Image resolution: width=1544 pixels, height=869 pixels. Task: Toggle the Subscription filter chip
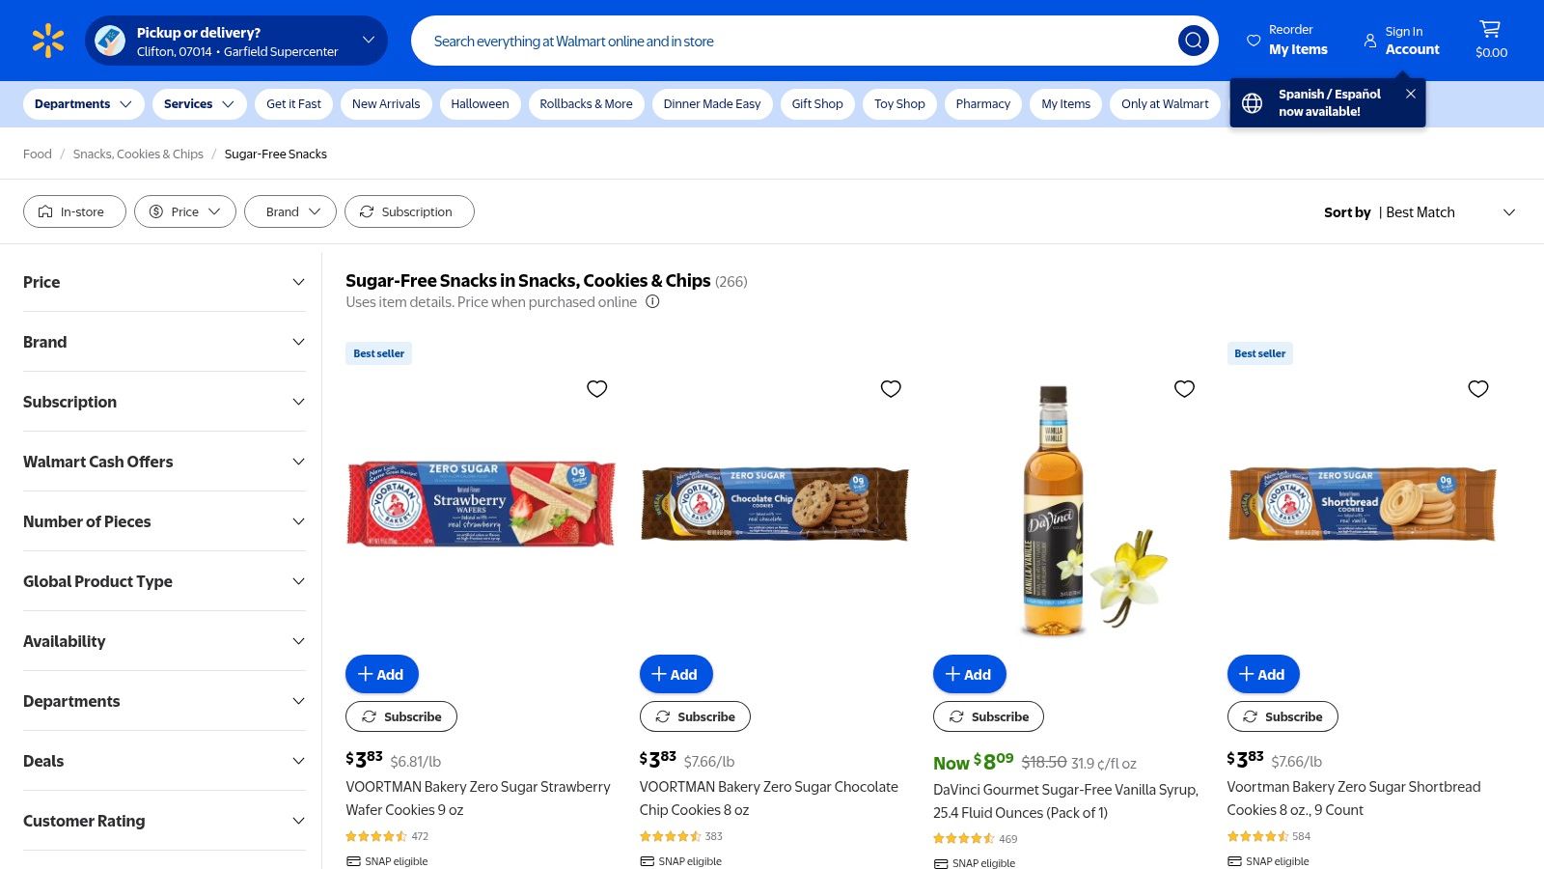pos(409,211)
